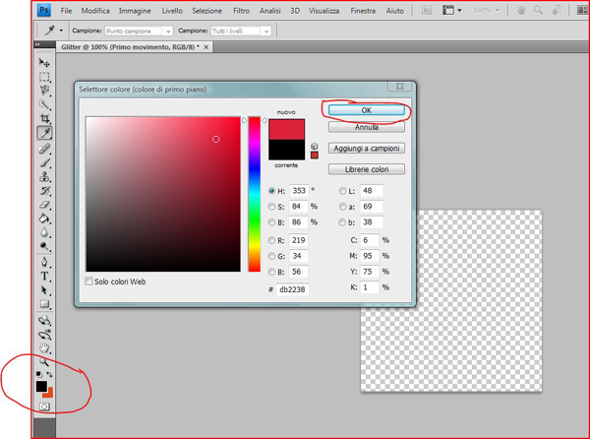Viewport: 590px width, 439px height.
Task: Reset default foreground and background colors
Action: click(38, 374)
